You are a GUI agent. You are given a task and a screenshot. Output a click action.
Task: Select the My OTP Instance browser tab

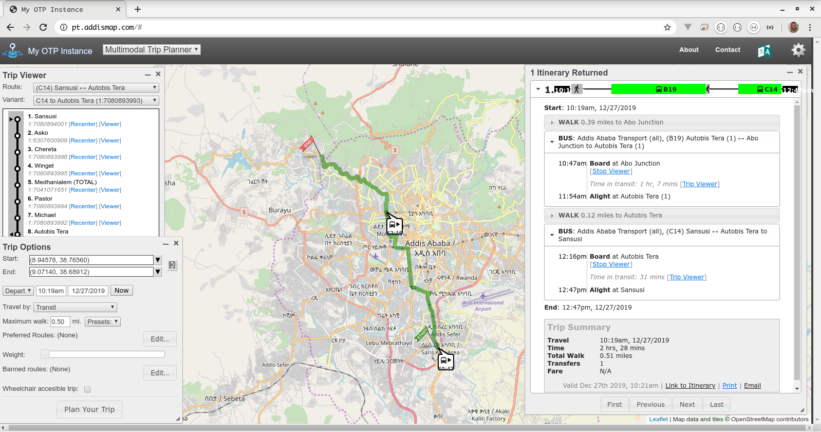[64, 9]
